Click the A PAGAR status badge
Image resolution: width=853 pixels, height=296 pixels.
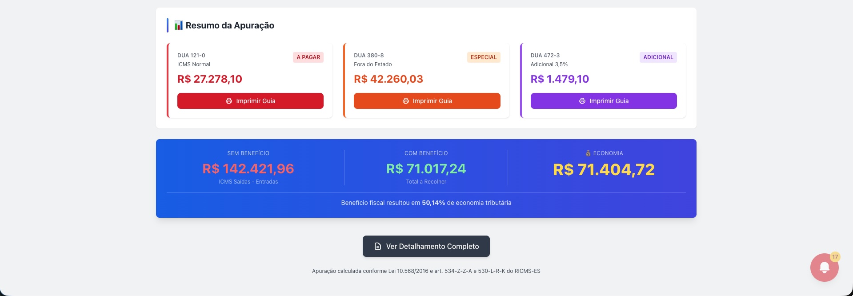click(x=308, y=57)
